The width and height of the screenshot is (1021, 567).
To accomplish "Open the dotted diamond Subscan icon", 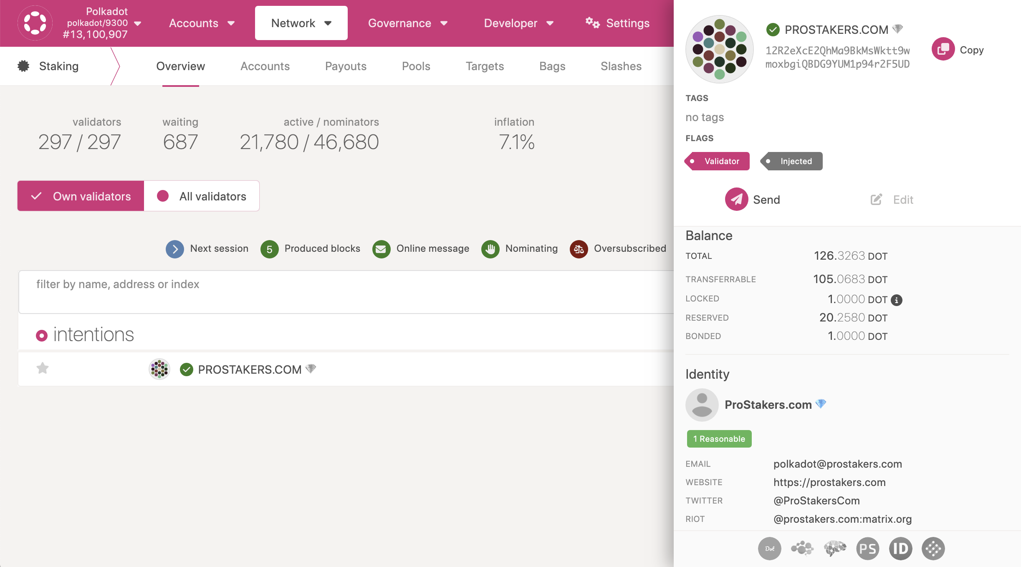I will point(933,549).
